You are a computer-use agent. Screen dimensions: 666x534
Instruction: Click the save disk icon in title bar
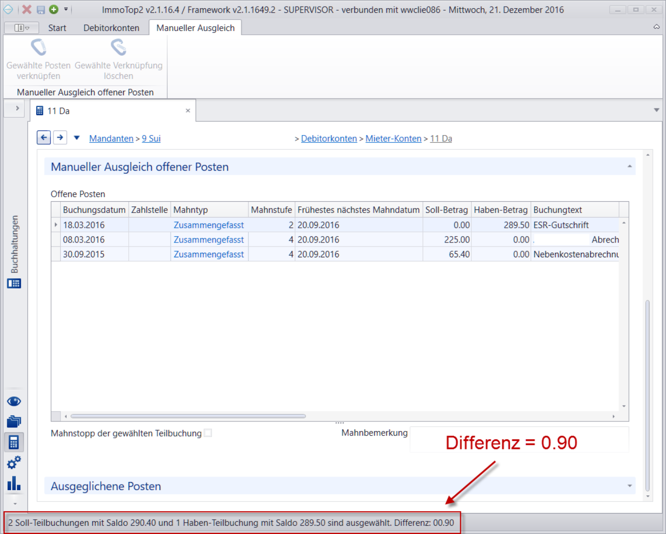tap(41, 10)
